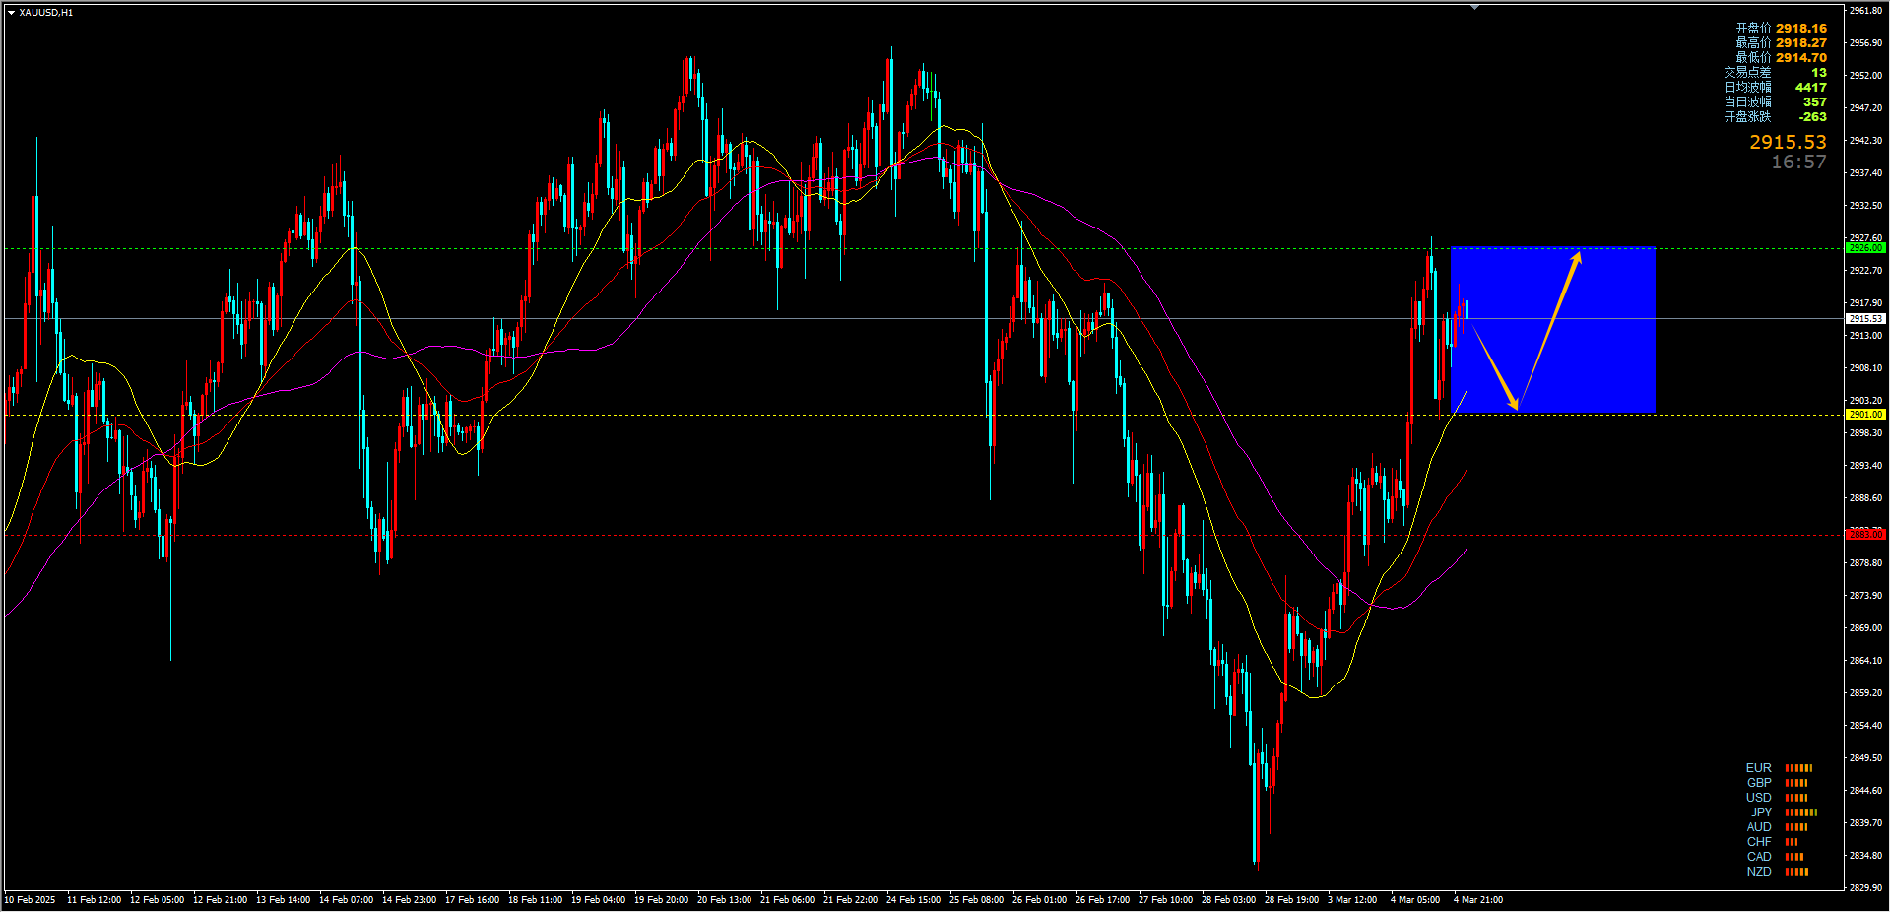Click the 2961.80 price scale value
The image size is (1891, 913).
pyautogui.click(x=1866, y=11)
